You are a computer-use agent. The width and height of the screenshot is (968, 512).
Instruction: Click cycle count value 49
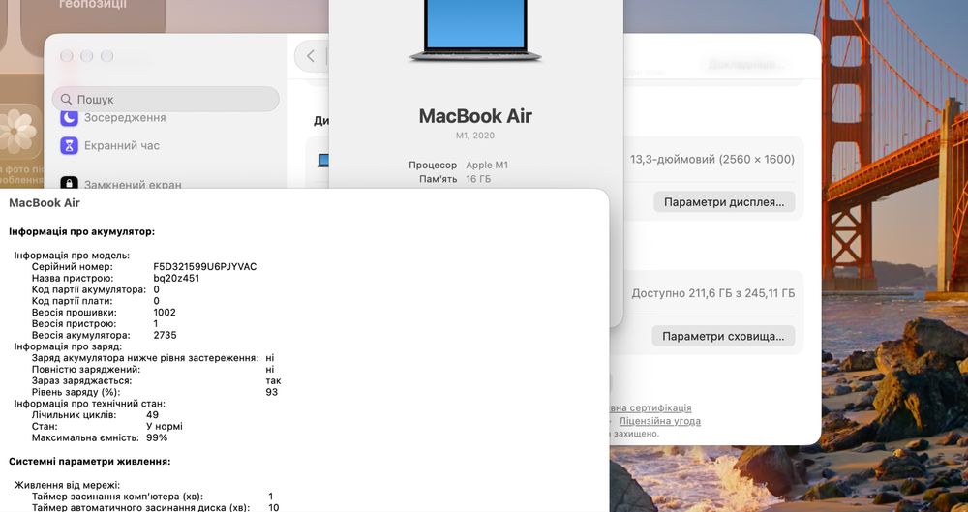point(153,415)
